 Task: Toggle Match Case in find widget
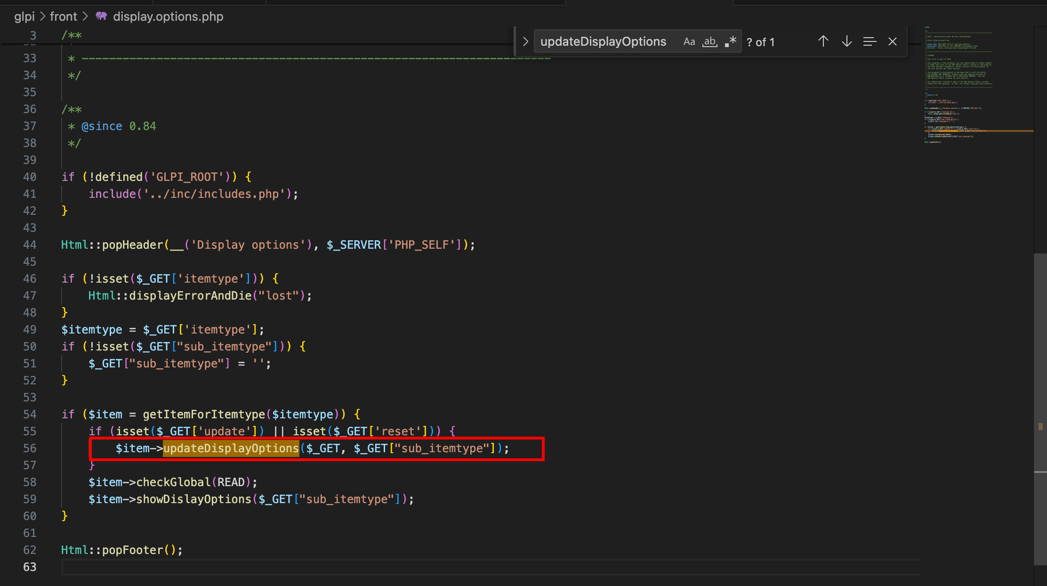[x=689, y=42]
